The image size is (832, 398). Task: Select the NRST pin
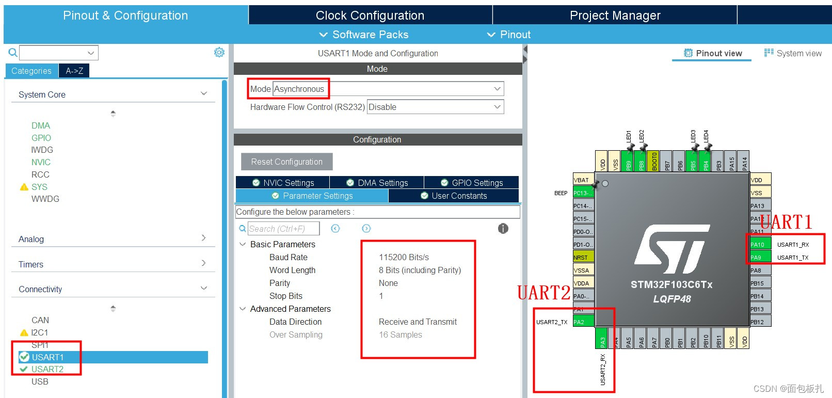[x=583, y=257]
